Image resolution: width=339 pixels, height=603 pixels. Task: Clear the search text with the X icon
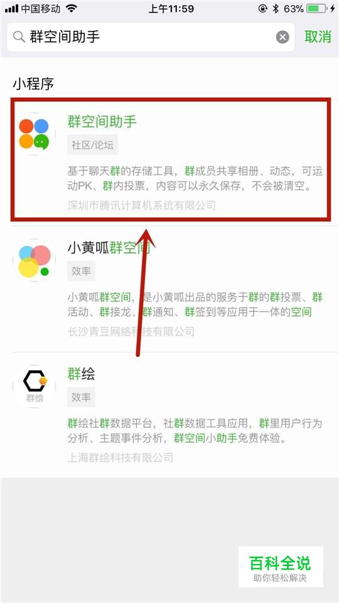[282, 37]
